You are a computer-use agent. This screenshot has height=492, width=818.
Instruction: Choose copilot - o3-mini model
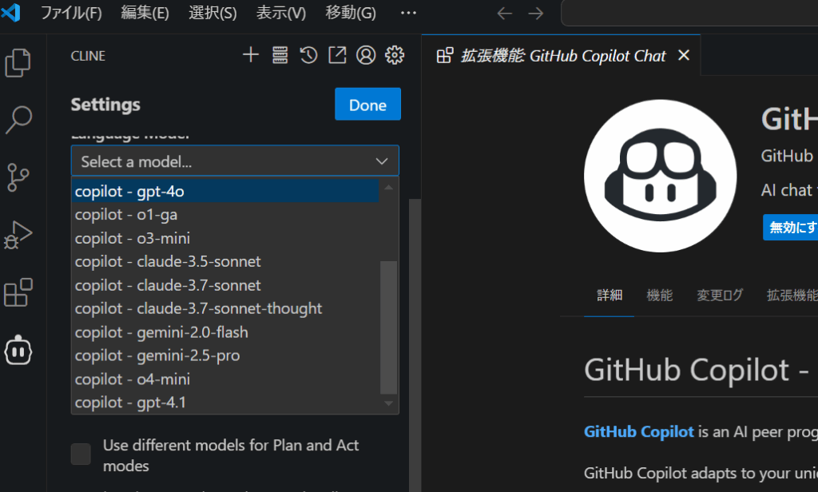(x=225, y=239)
